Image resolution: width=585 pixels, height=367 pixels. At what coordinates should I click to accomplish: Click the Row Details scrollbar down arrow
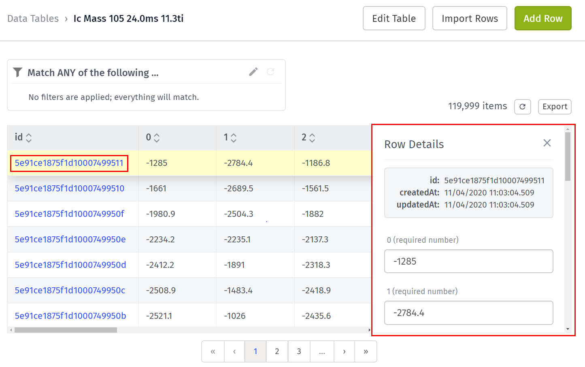tap(568, 329)
